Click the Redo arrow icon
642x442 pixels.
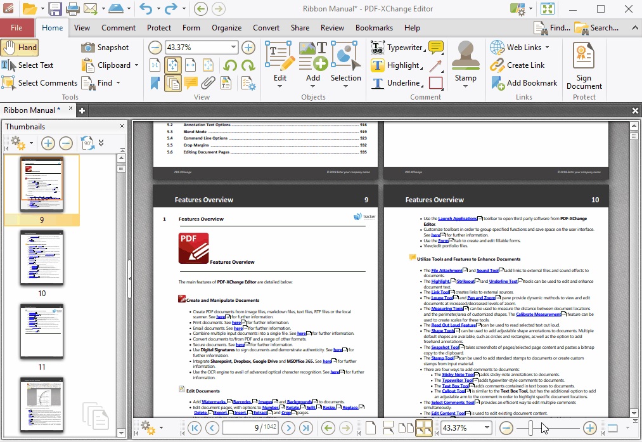click(x=170, y=9)
